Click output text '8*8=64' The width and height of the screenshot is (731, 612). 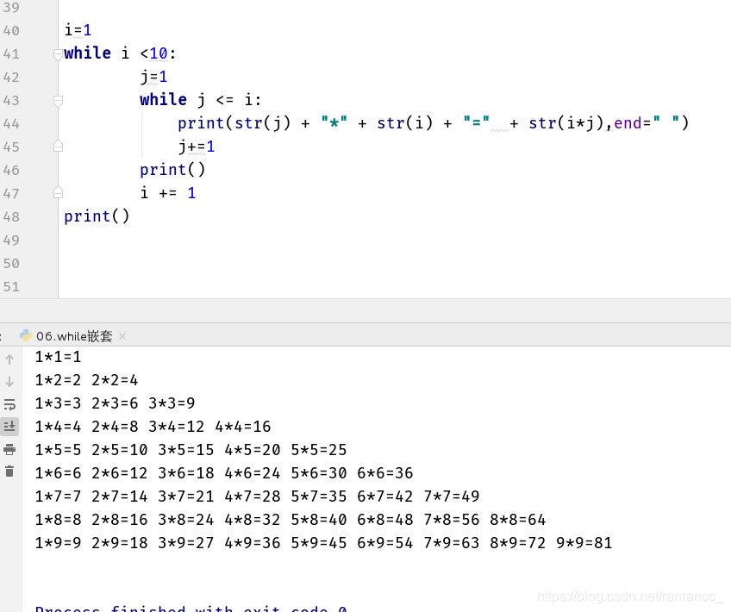pos(518,520)
